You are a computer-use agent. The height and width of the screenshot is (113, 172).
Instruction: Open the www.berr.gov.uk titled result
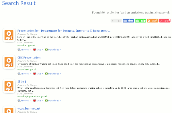pyautogui.click(x=29, y=108)
